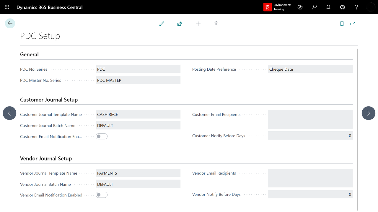Toggle Vendor Email Notification Enabled switch

tap(102, 195)
